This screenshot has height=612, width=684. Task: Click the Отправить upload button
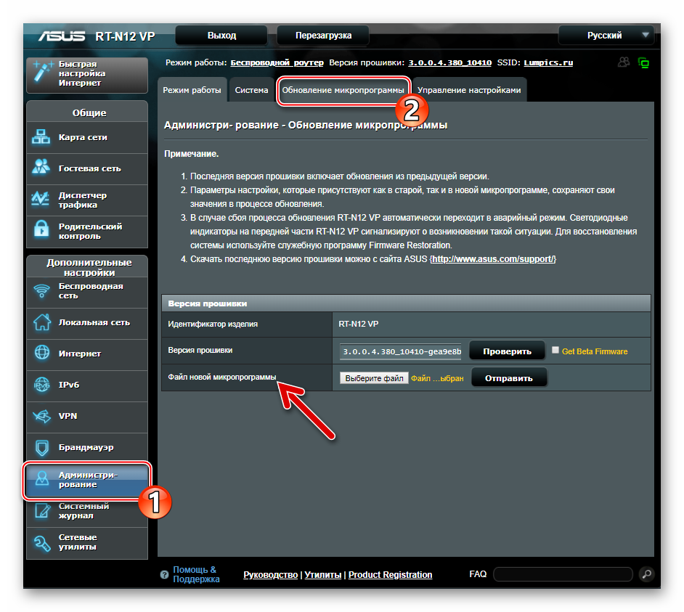[508, 378]
